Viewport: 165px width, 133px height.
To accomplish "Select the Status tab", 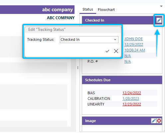I will [x=88, y=10].
